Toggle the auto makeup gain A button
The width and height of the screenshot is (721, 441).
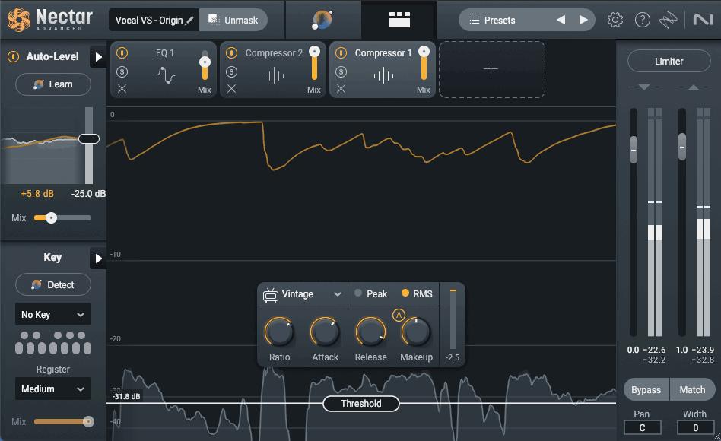coord(399,316)
